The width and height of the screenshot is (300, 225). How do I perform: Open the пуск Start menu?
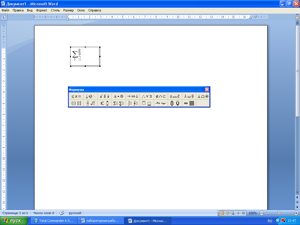coord(14,221)
